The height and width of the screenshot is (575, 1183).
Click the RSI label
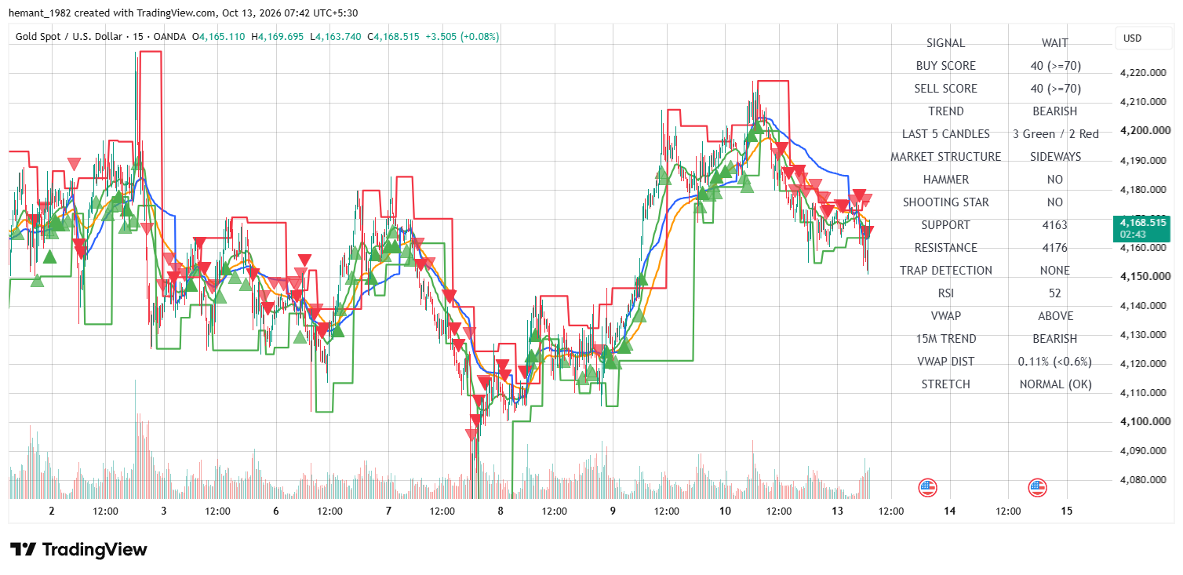pos(945,293)
